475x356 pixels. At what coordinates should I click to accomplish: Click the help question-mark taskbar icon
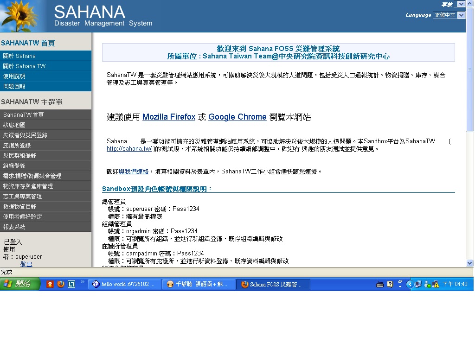(390, 284)
